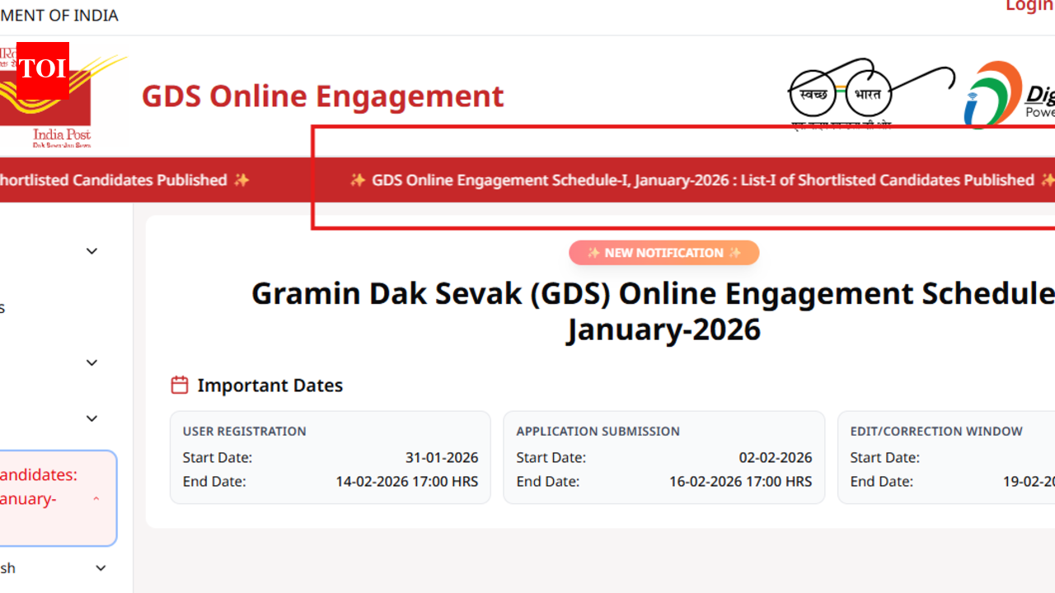Open the Login link
The height and width of the screenshot is (593, 1055).
click(x=1028, y=7)
